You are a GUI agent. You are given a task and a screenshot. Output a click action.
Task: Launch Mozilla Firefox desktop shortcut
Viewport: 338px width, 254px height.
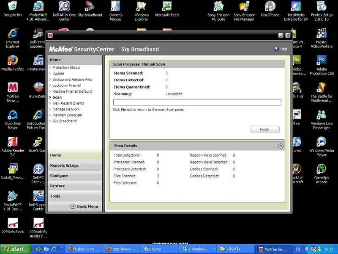pyautogui.click(x=12, y=61)
